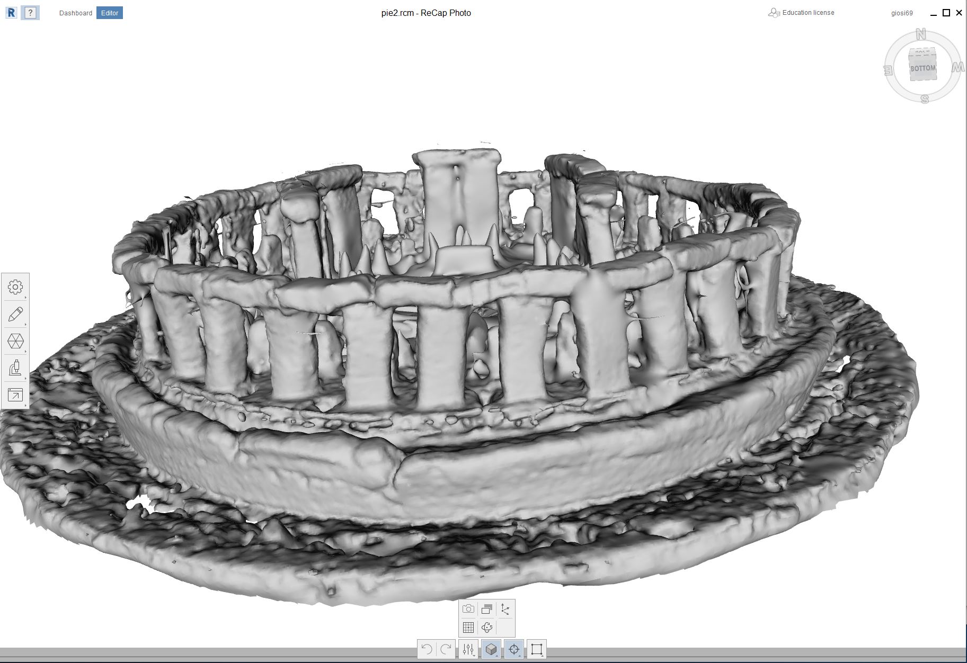Undo the last action

[x=427, y=649]
